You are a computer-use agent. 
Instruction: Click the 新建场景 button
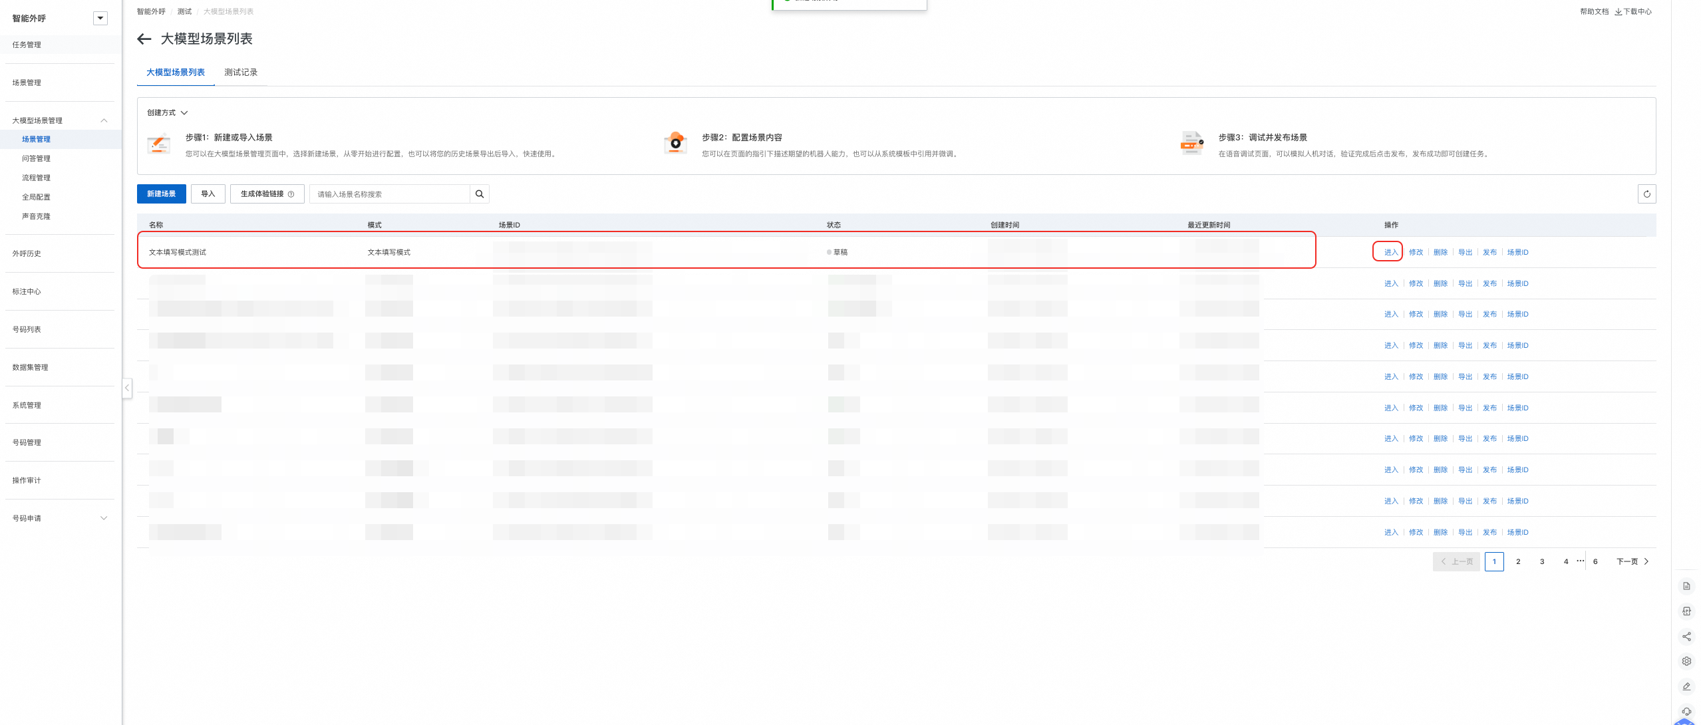pyautogui.click(x=161, y=194)
